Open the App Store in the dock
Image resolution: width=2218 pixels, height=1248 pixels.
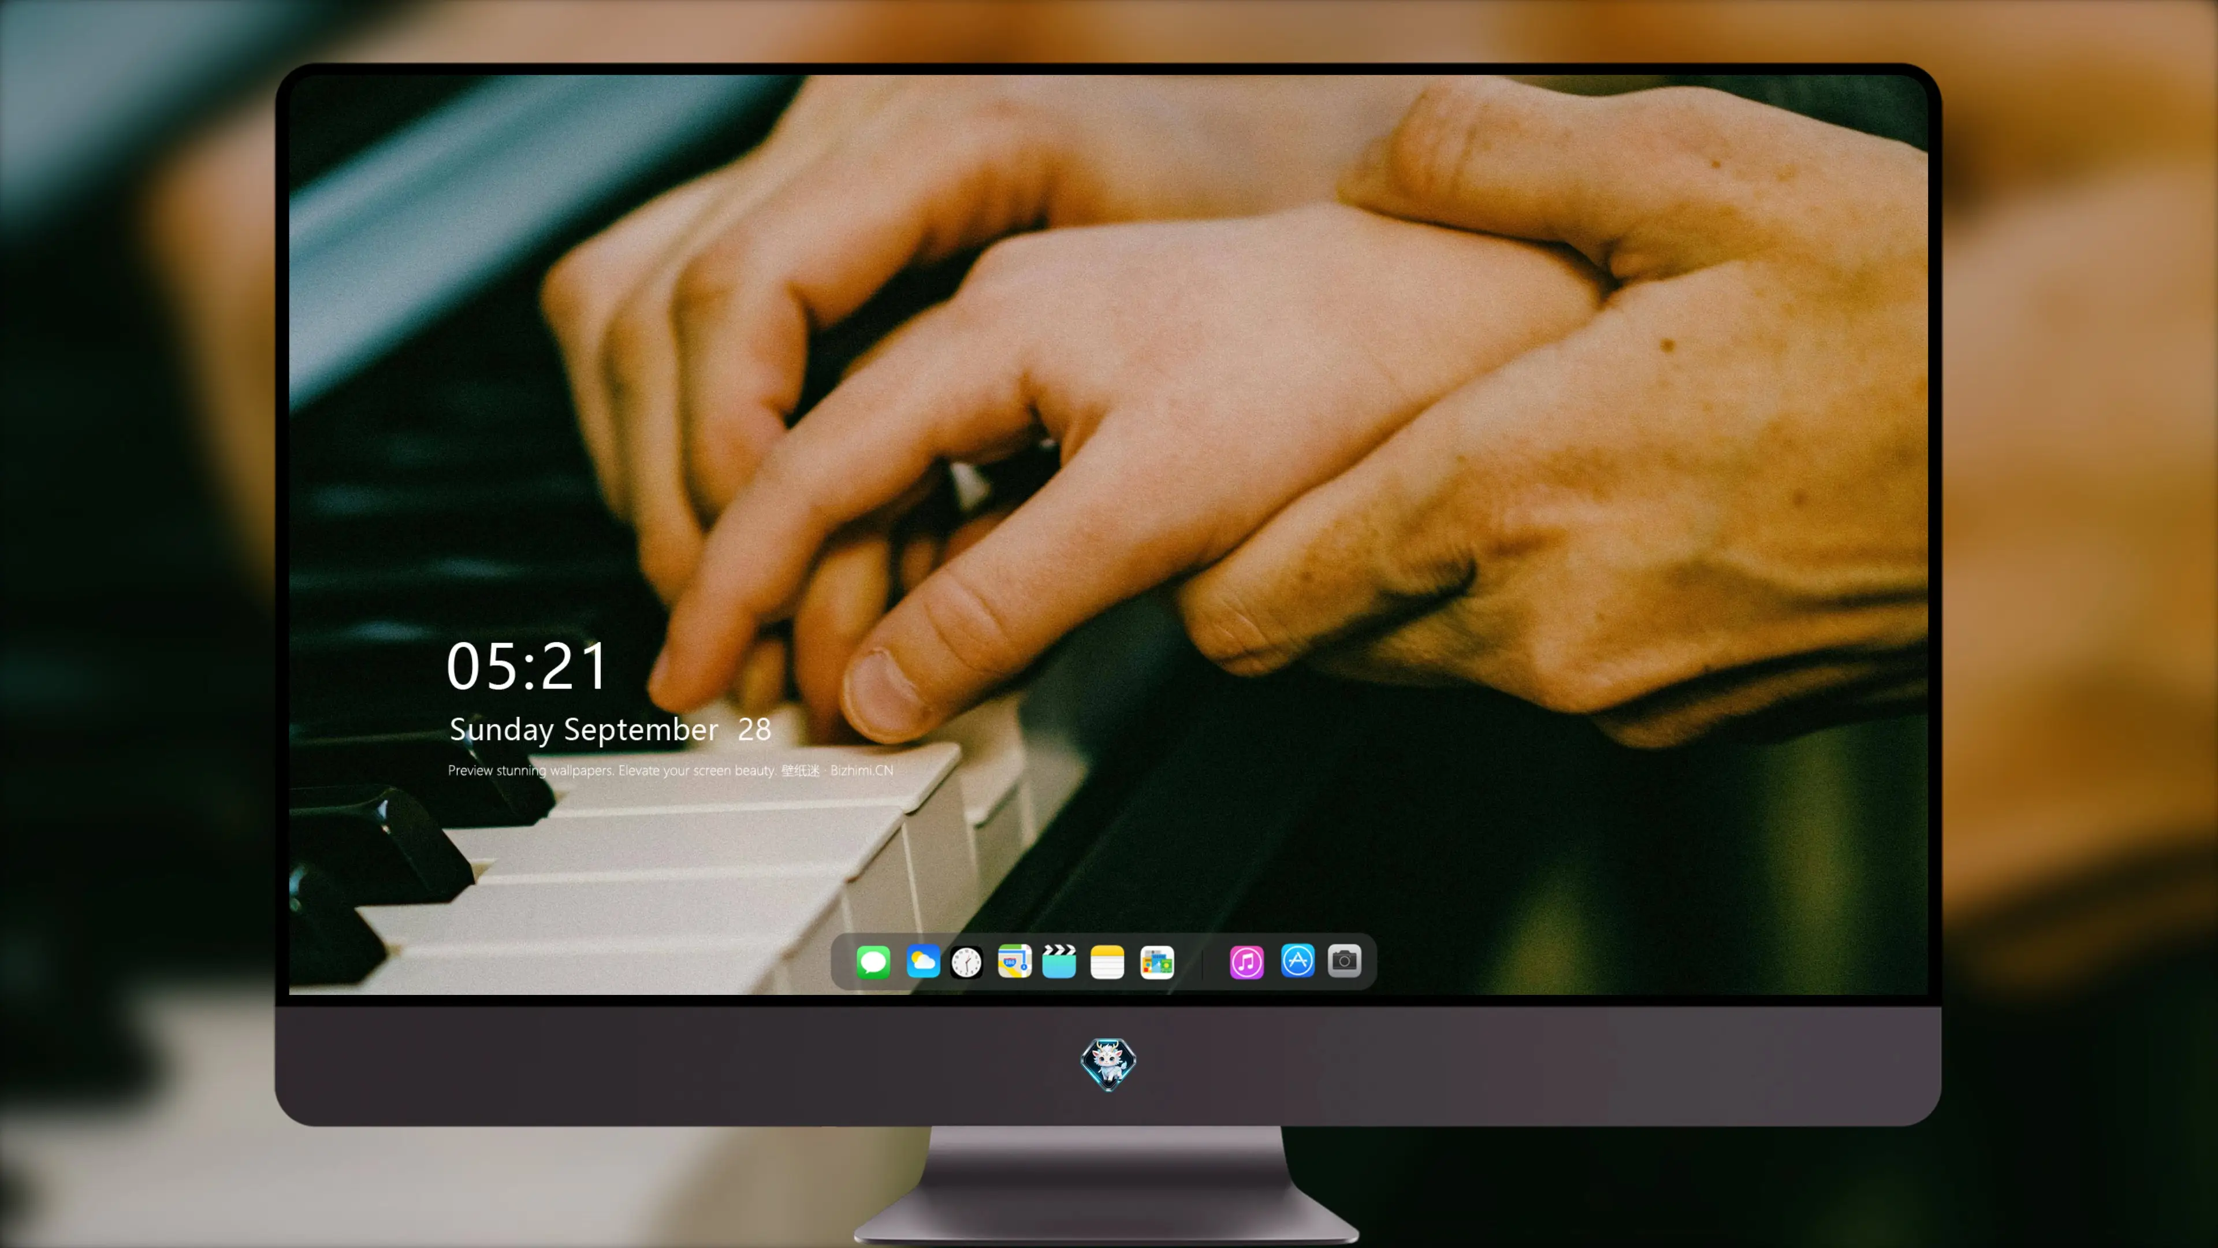(1297, 961)
